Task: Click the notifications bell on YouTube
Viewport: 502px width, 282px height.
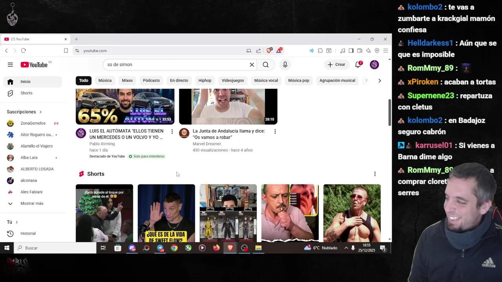Action: (x=358, y=65)
